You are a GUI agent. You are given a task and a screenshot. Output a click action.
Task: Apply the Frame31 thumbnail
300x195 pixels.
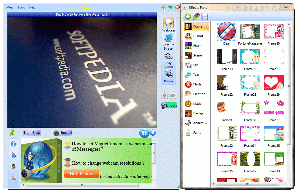(274, 111)
